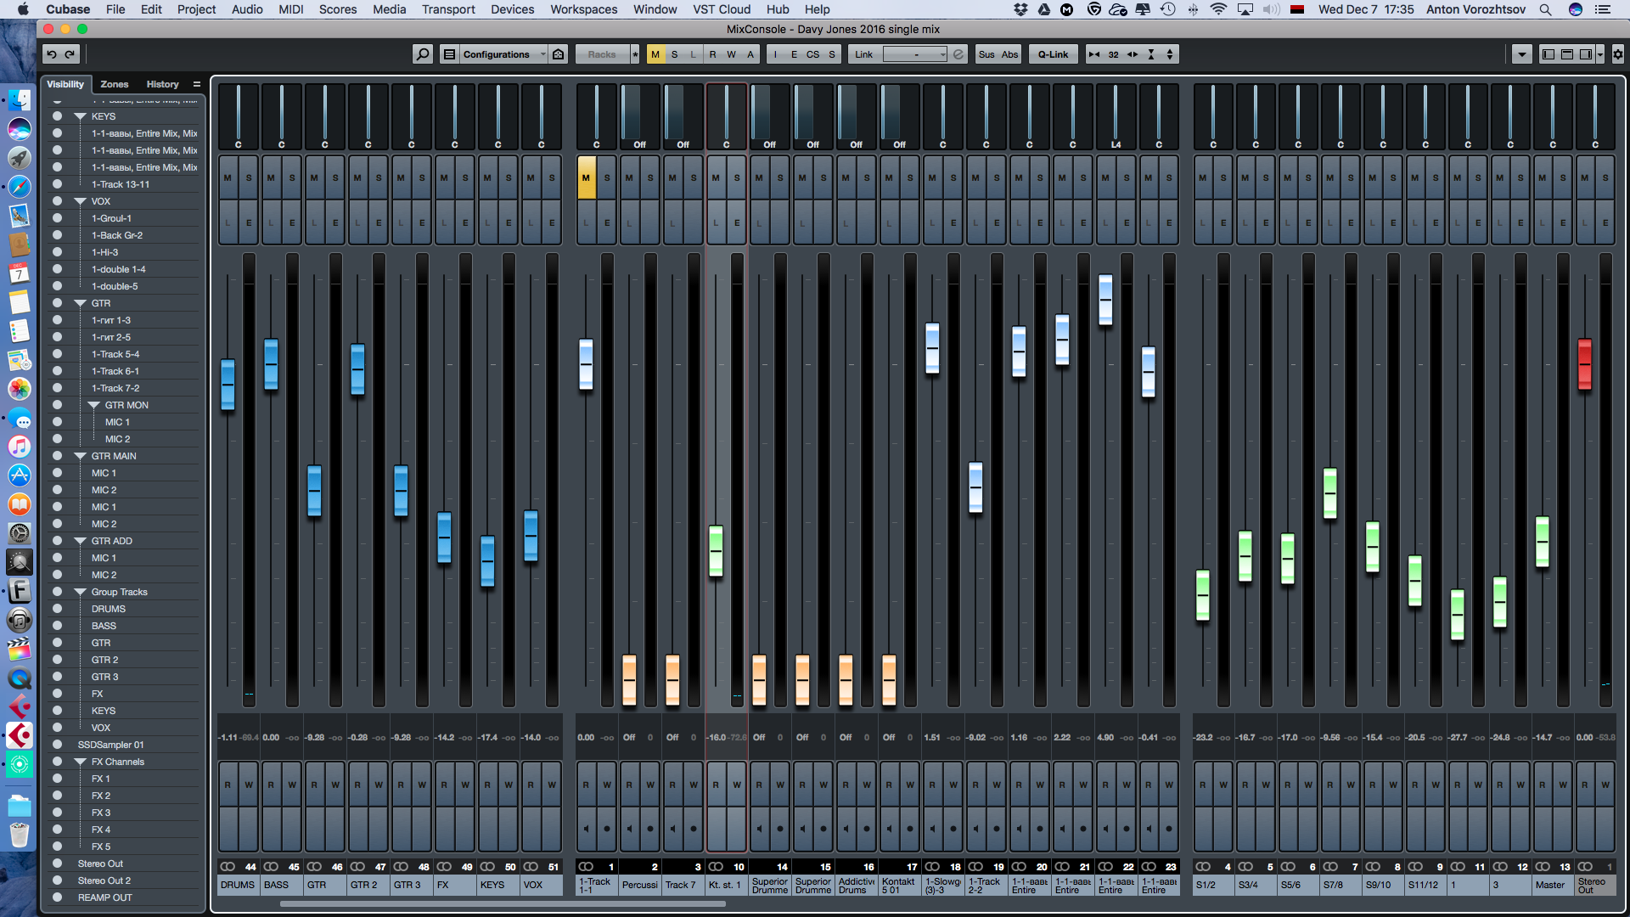This screenshot has width=1630, height=917.
Task: Open the Devices menu
Action: point(513,9)
